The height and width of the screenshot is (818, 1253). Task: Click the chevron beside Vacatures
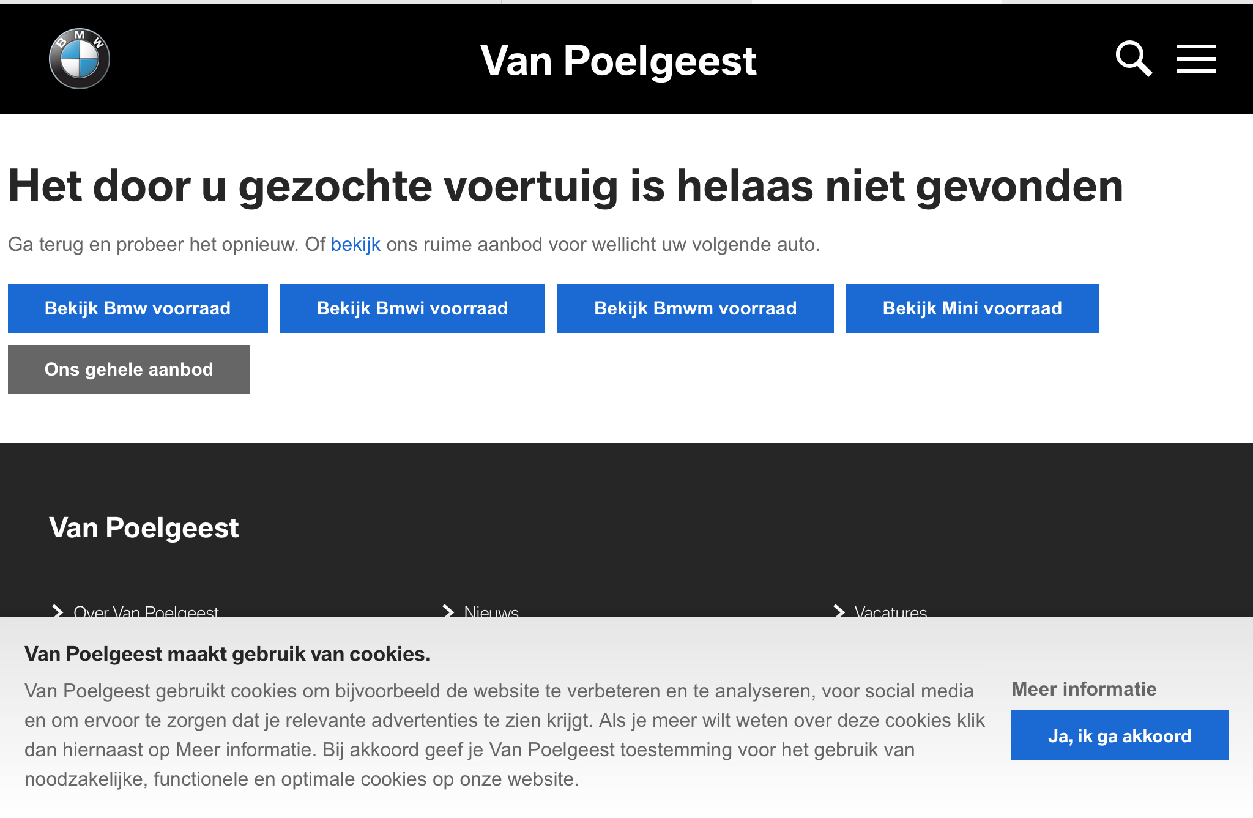839,611
